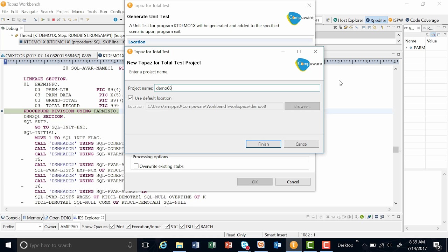This screenshot has height=252, width=448.
Task: Click the Save icon in main toolbar
Action: [14, 20]
